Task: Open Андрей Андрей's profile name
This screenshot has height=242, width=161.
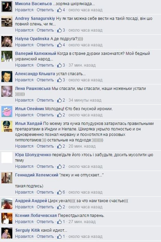Action: pos(31,201)
